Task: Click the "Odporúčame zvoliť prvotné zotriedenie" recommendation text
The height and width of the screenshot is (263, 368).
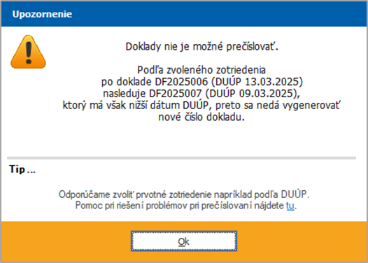Action: coord(184,194)
